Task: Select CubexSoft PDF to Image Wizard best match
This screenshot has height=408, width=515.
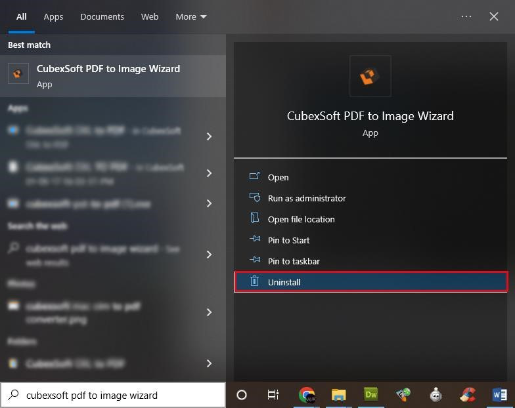Action: coord(113,76)
